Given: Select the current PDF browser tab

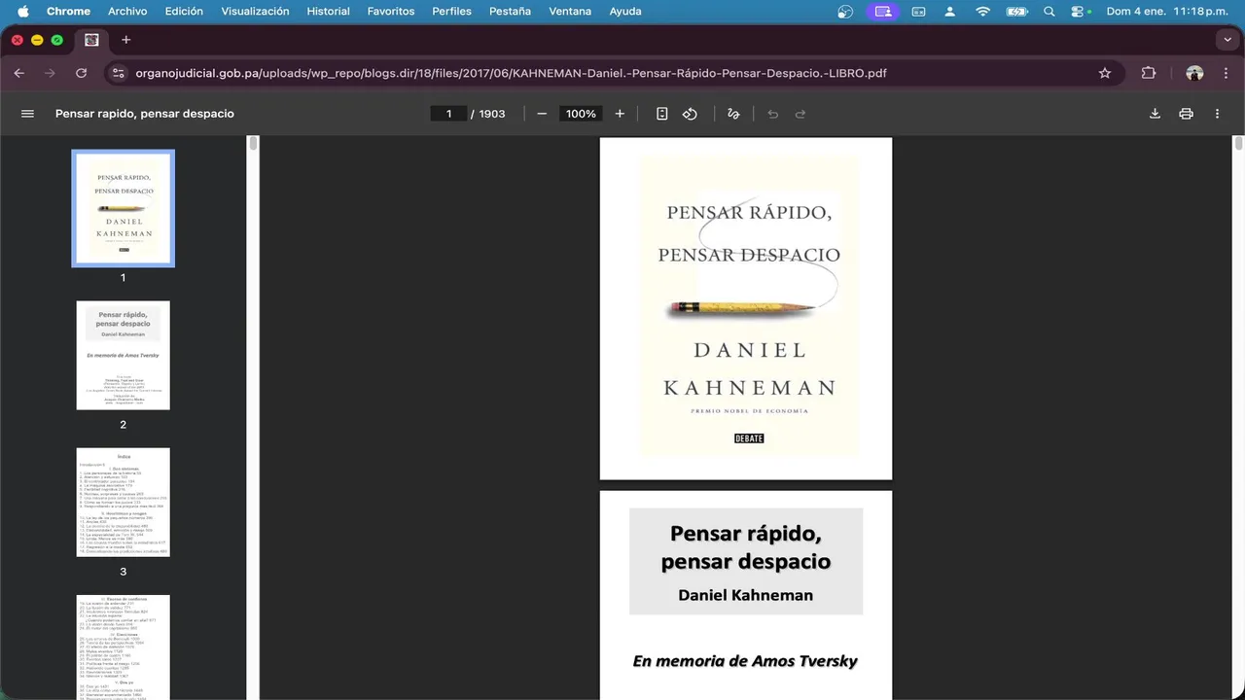Looking at the screenshot, I should point(91,40).
